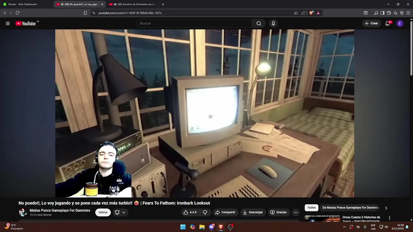Focus the Buscar search field
413x232 pixels.
click(194, 24)
